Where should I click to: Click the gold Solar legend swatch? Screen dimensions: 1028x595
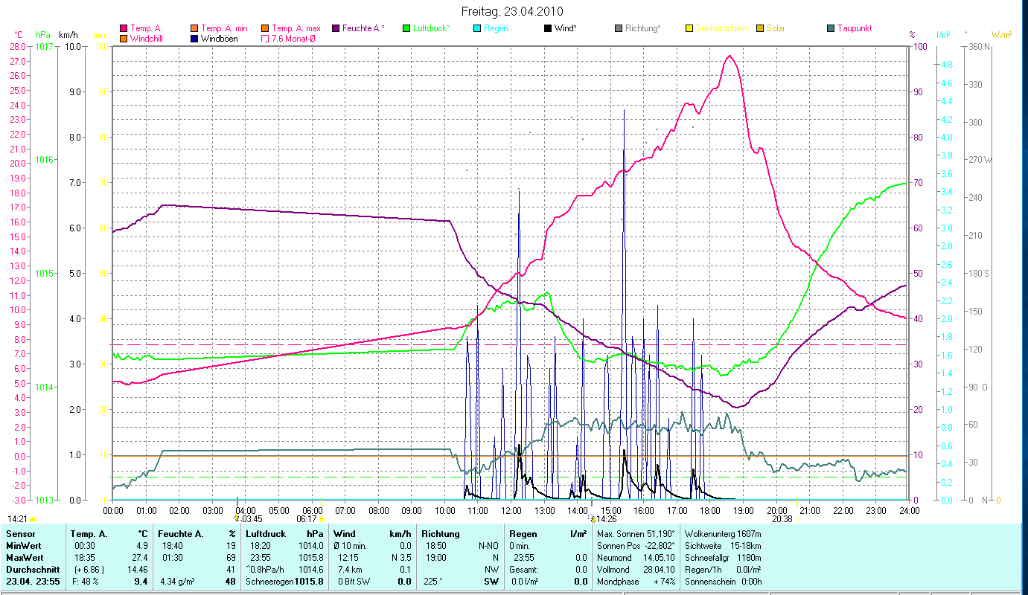[760, 28]
